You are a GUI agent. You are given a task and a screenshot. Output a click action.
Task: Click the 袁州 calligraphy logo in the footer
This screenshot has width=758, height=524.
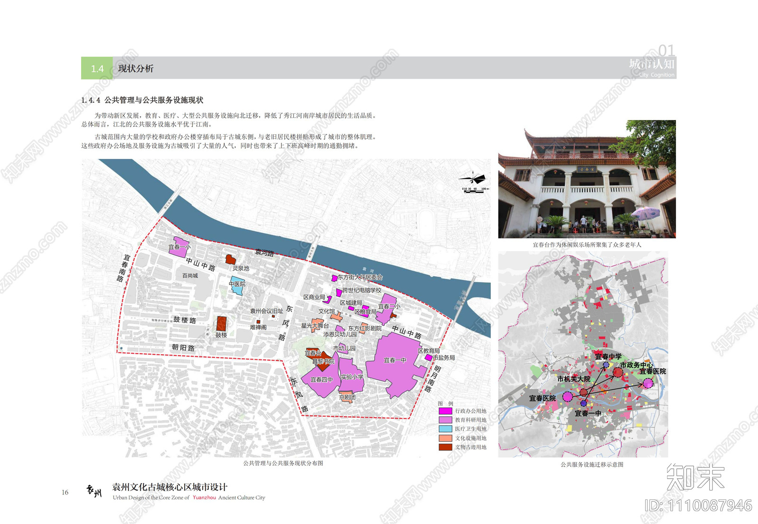(94, 491)
